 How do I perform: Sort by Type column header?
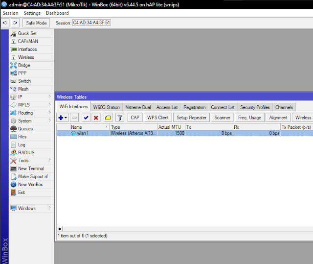(x=134, y=127)
